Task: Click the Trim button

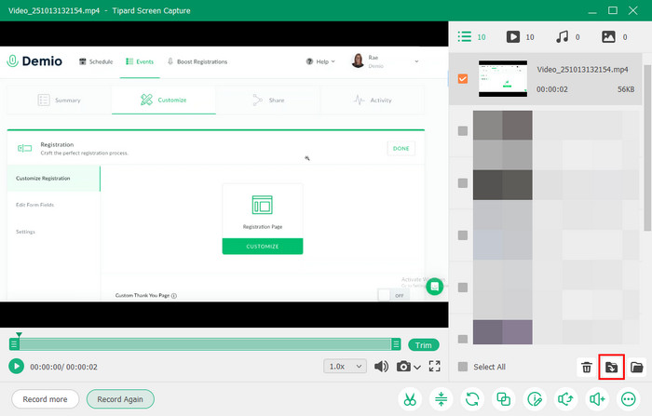Action: pos(423,345)
